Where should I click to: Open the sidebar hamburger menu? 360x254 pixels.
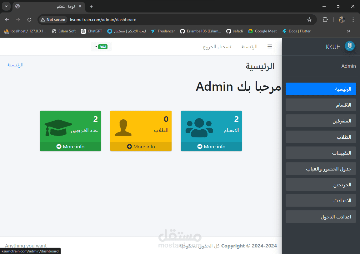click(269, 46)
